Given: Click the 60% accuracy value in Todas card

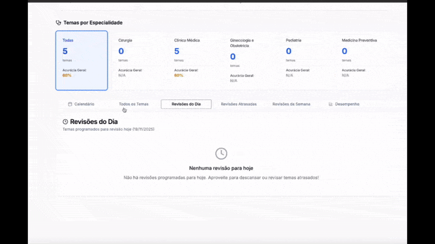Looking at the screenshot, I should click(x=66, y=75).
